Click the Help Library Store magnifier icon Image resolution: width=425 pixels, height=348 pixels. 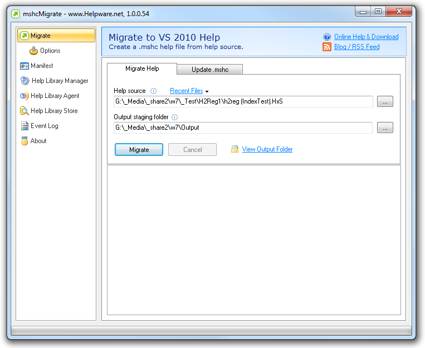coord(25,111)
